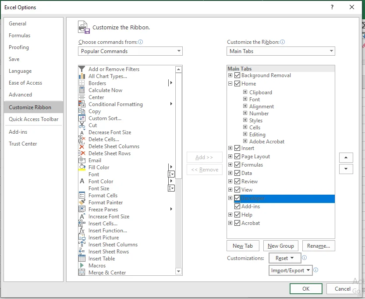Uncheck the Insert tab checkbox

(x=237, y=148)
